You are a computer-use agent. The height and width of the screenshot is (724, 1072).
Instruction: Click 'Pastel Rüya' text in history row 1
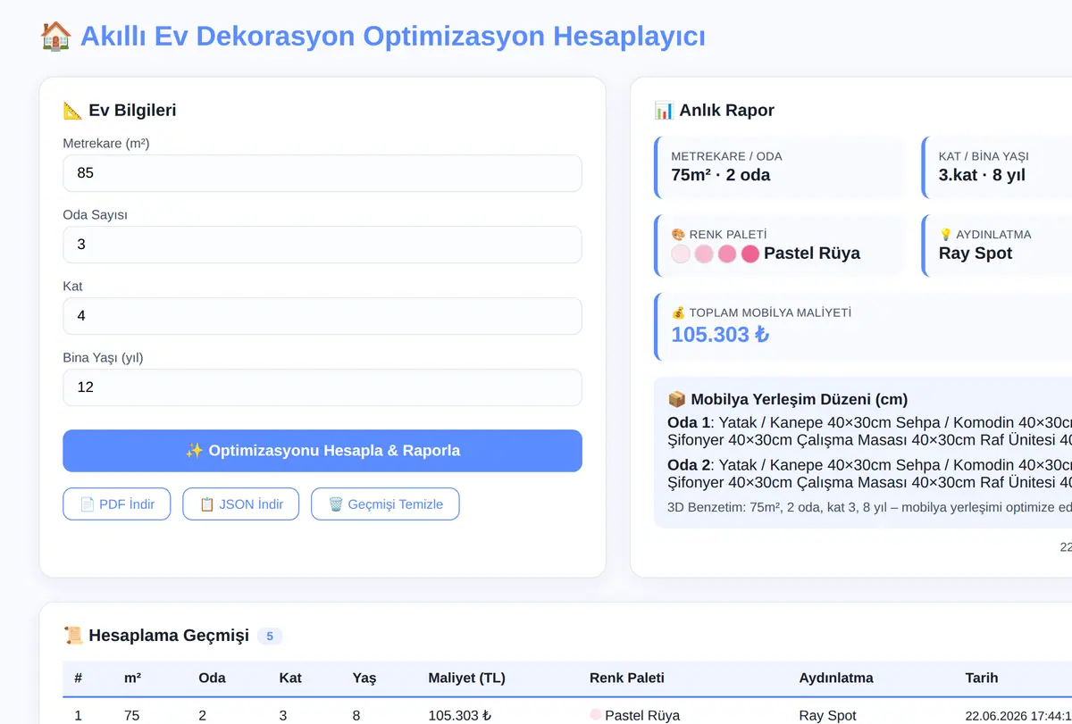(x=642, y=715)
